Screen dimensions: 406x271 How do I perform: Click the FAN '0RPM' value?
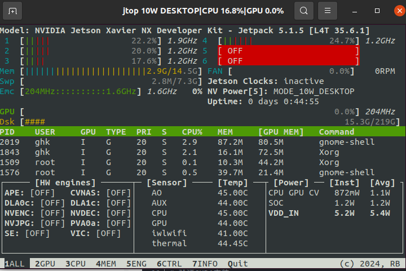tap(385, 71)
